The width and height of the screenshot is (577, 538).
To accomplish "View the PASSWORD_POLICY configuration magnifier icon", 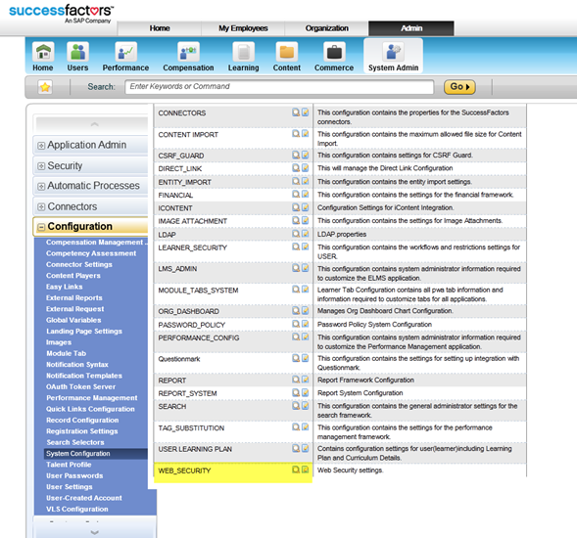I will coord(296,324).
